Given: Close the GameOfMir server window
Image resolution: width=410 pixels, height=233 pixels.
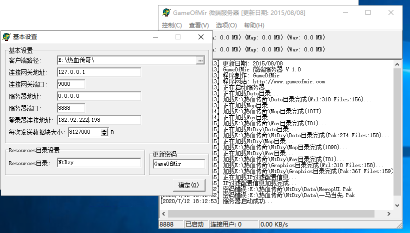Looking at the screenshot, I should tap(391, 12).
